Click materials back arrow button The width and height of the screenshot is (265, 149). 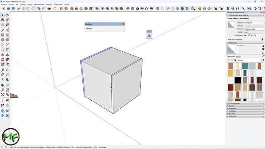pyautogui.click(x=229, y=60)
